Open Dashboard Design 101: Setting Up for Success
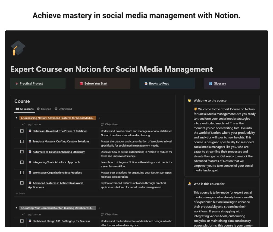 tap(61, 221)
